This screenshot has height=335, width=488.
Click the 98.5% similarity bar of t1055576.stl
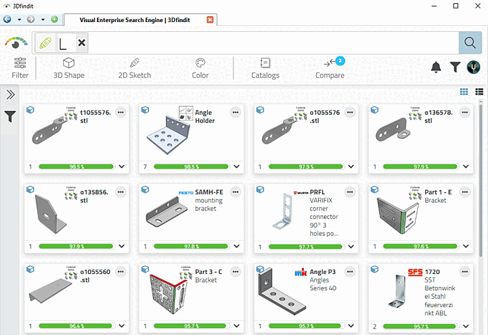[76, 167]
